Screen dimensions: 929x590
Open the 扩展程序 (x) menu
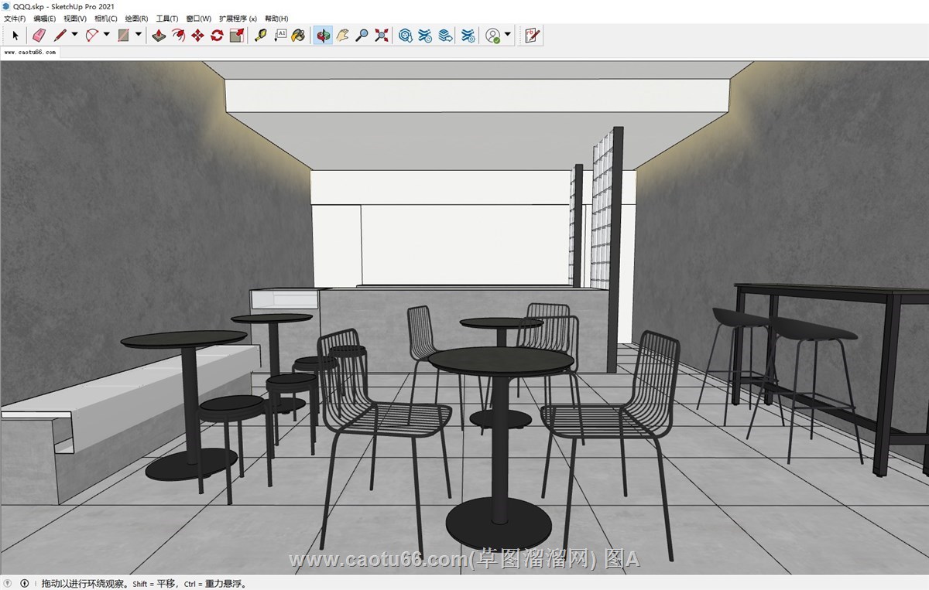pyautogui.click(x=238, y=19)
